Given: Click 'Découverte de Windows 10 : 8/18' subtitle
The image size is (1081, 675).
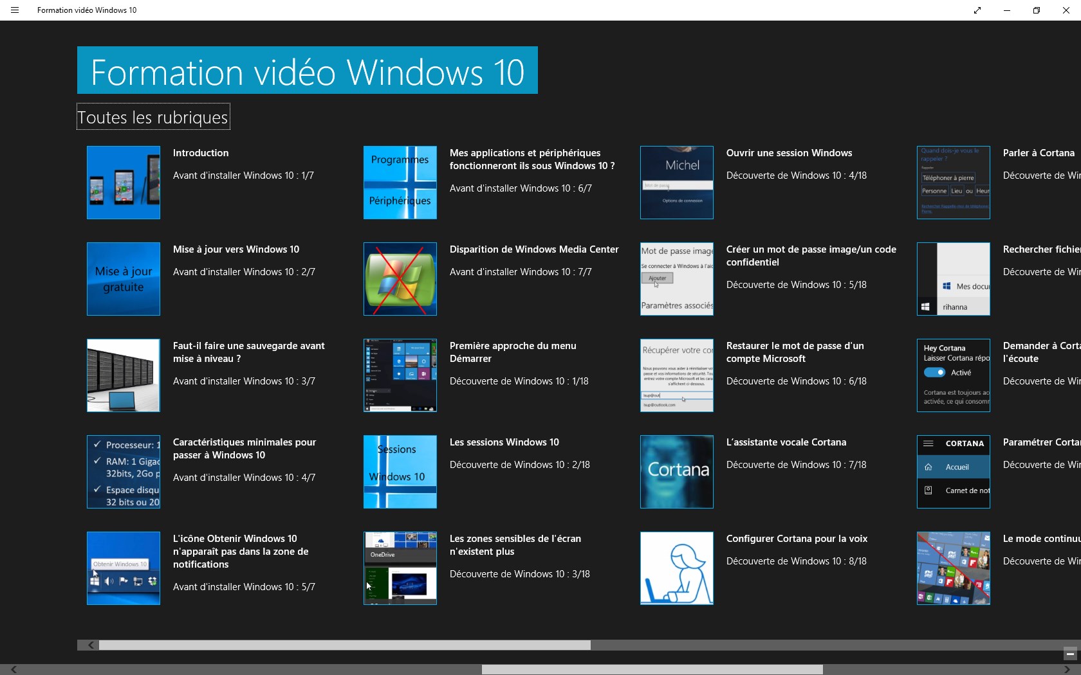Looking at the screenshot, I should click(x=797, y=561).
